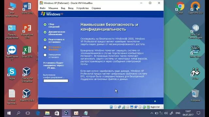Open the Устройства menu

click(82, 8)
